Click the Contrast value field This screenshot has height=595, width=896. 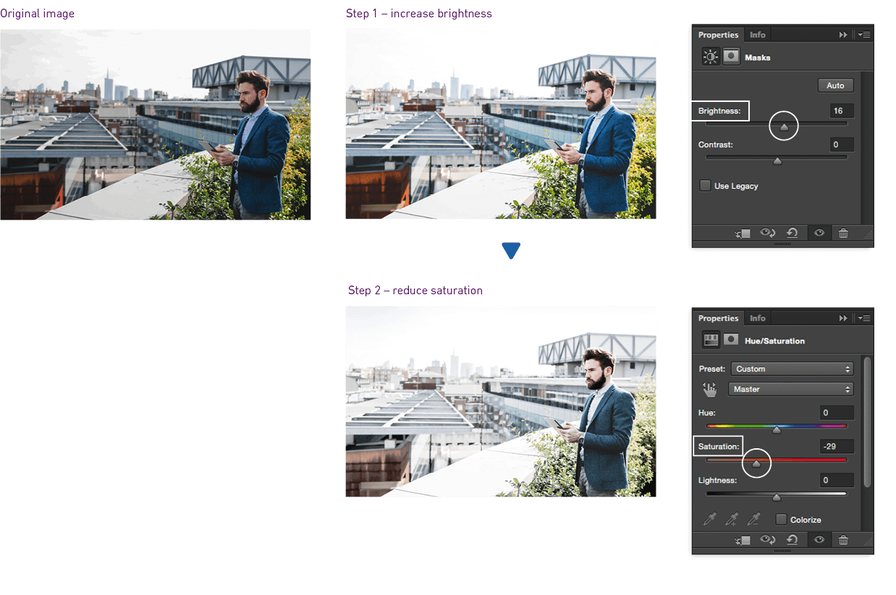point(842,145)
